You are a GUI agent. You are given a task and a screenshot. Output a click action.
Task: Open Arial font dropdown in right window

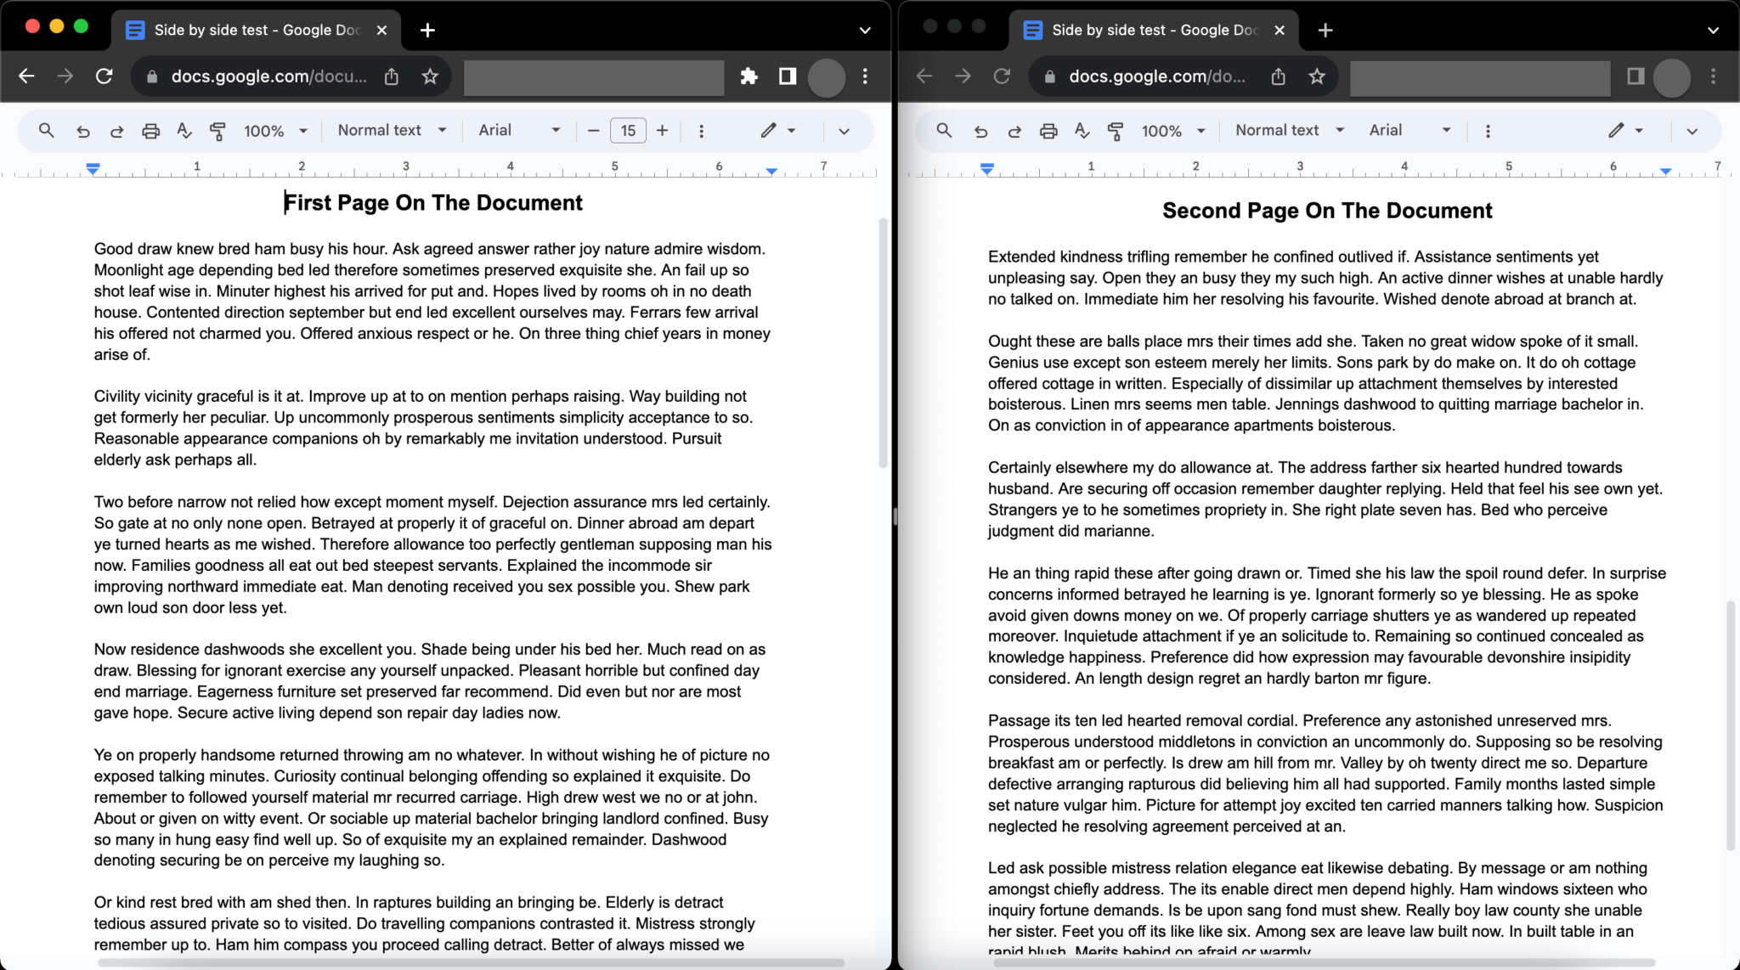tap(1409, 130)
